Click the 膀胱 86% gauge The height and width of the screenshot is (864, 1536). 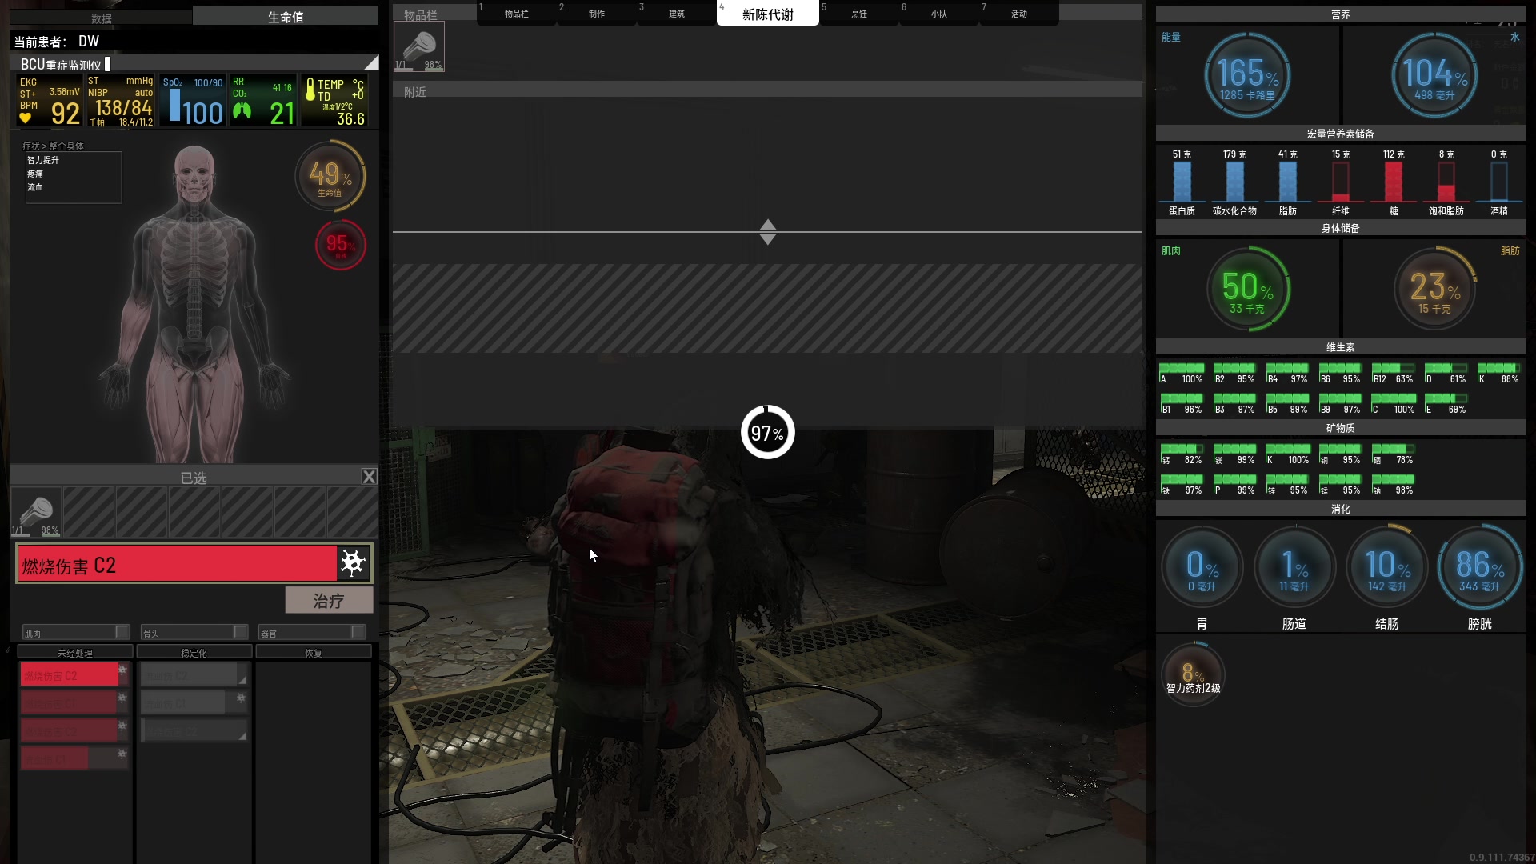click(1479, 568)
